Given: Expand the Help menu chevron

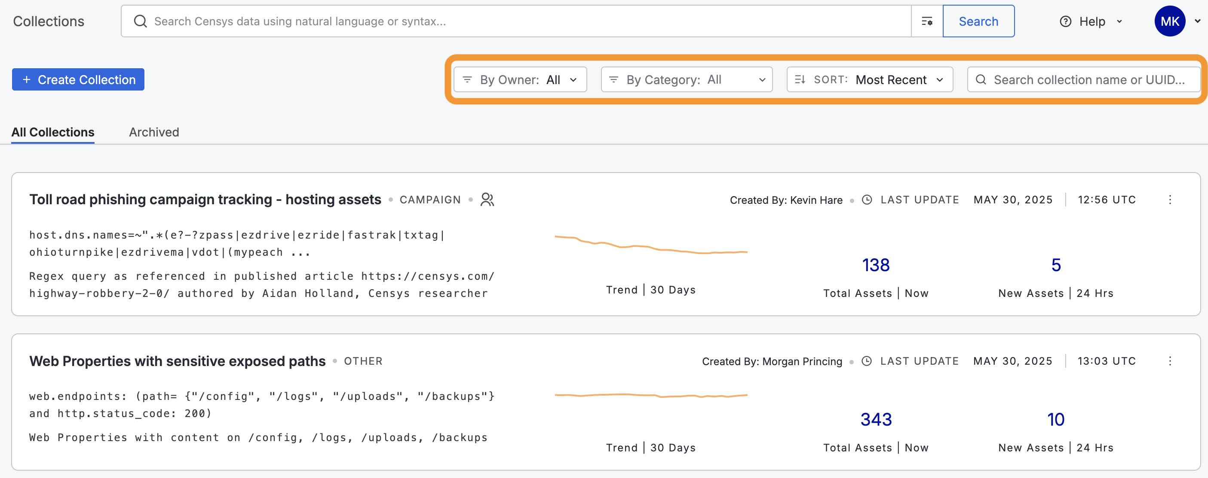Looking at the screenshot, I should click(1119, 21).
